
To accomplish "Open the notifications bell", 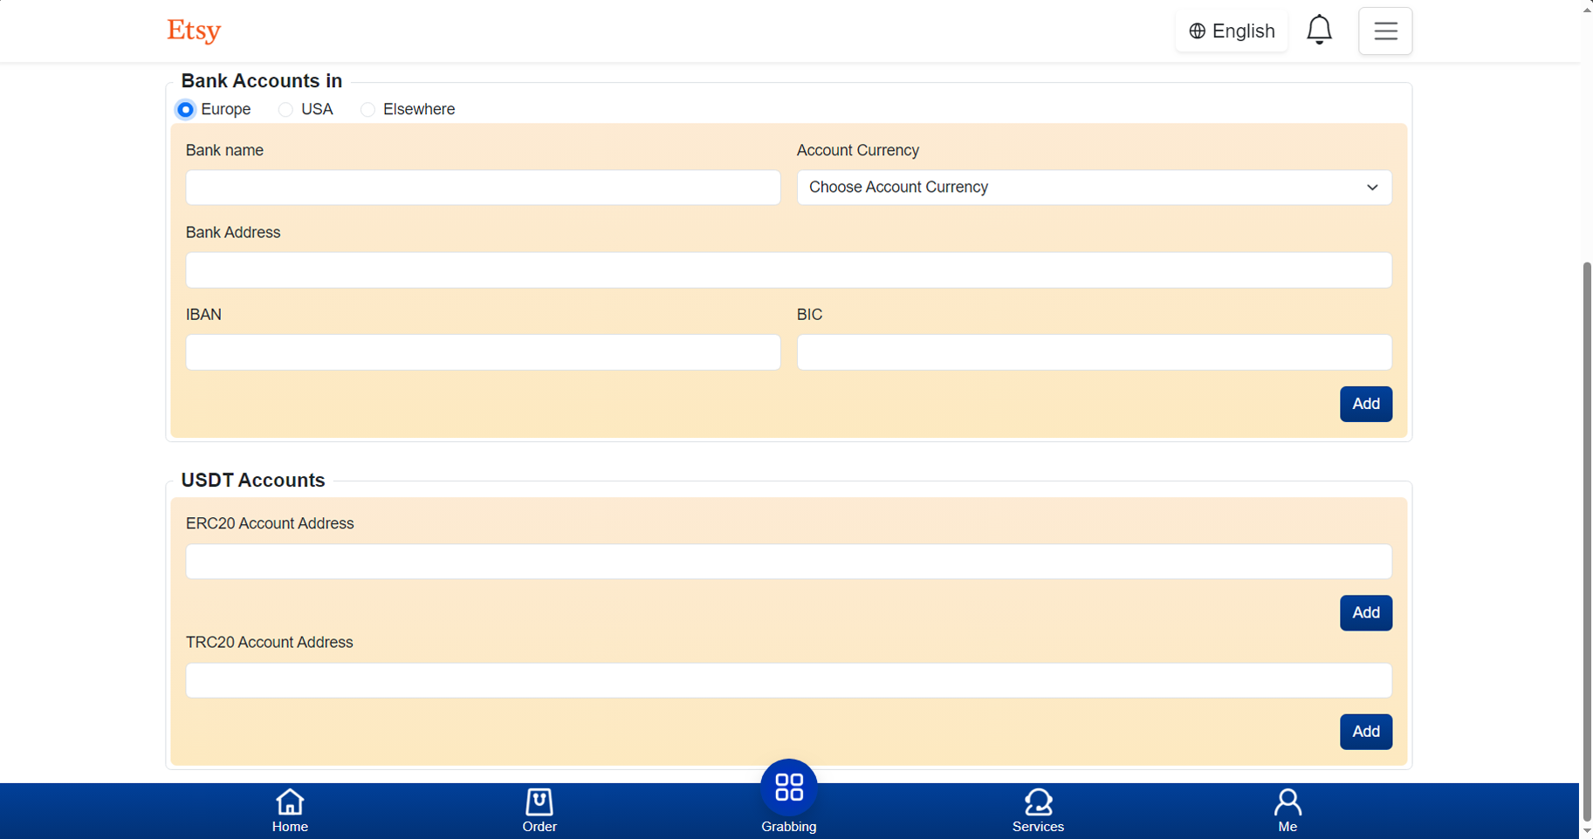I will tap(1318, 31).
